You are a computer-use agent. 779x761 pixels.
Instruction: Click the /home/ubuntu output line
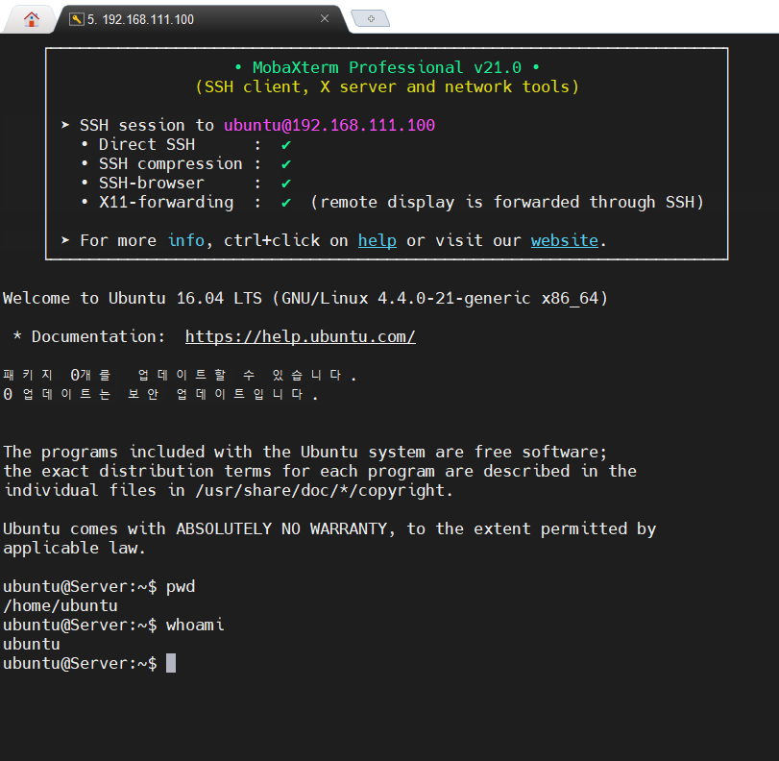coord(61,606)
